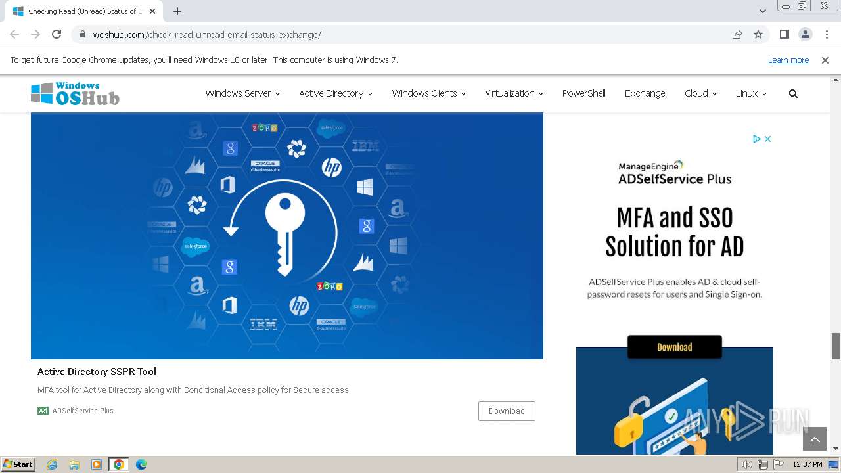Open the Learn more link
This screenshot has width=841, height=473.
(788, 60)
